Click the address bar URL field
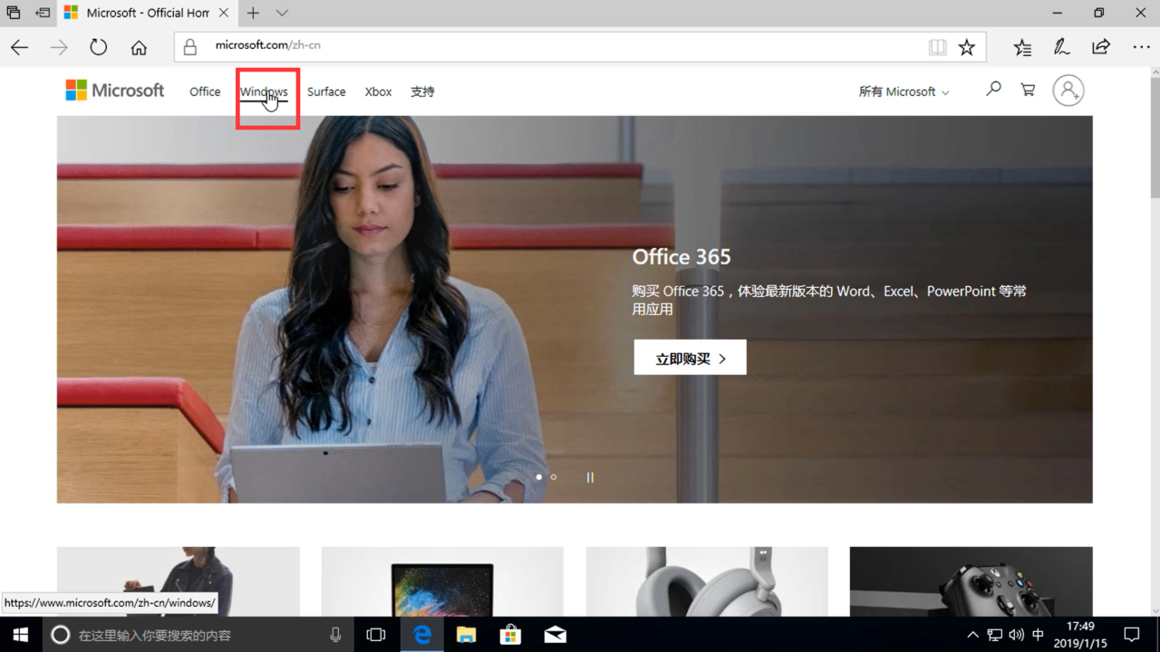The width and height of the screenshot is (1160, 652). coord(580,46)
